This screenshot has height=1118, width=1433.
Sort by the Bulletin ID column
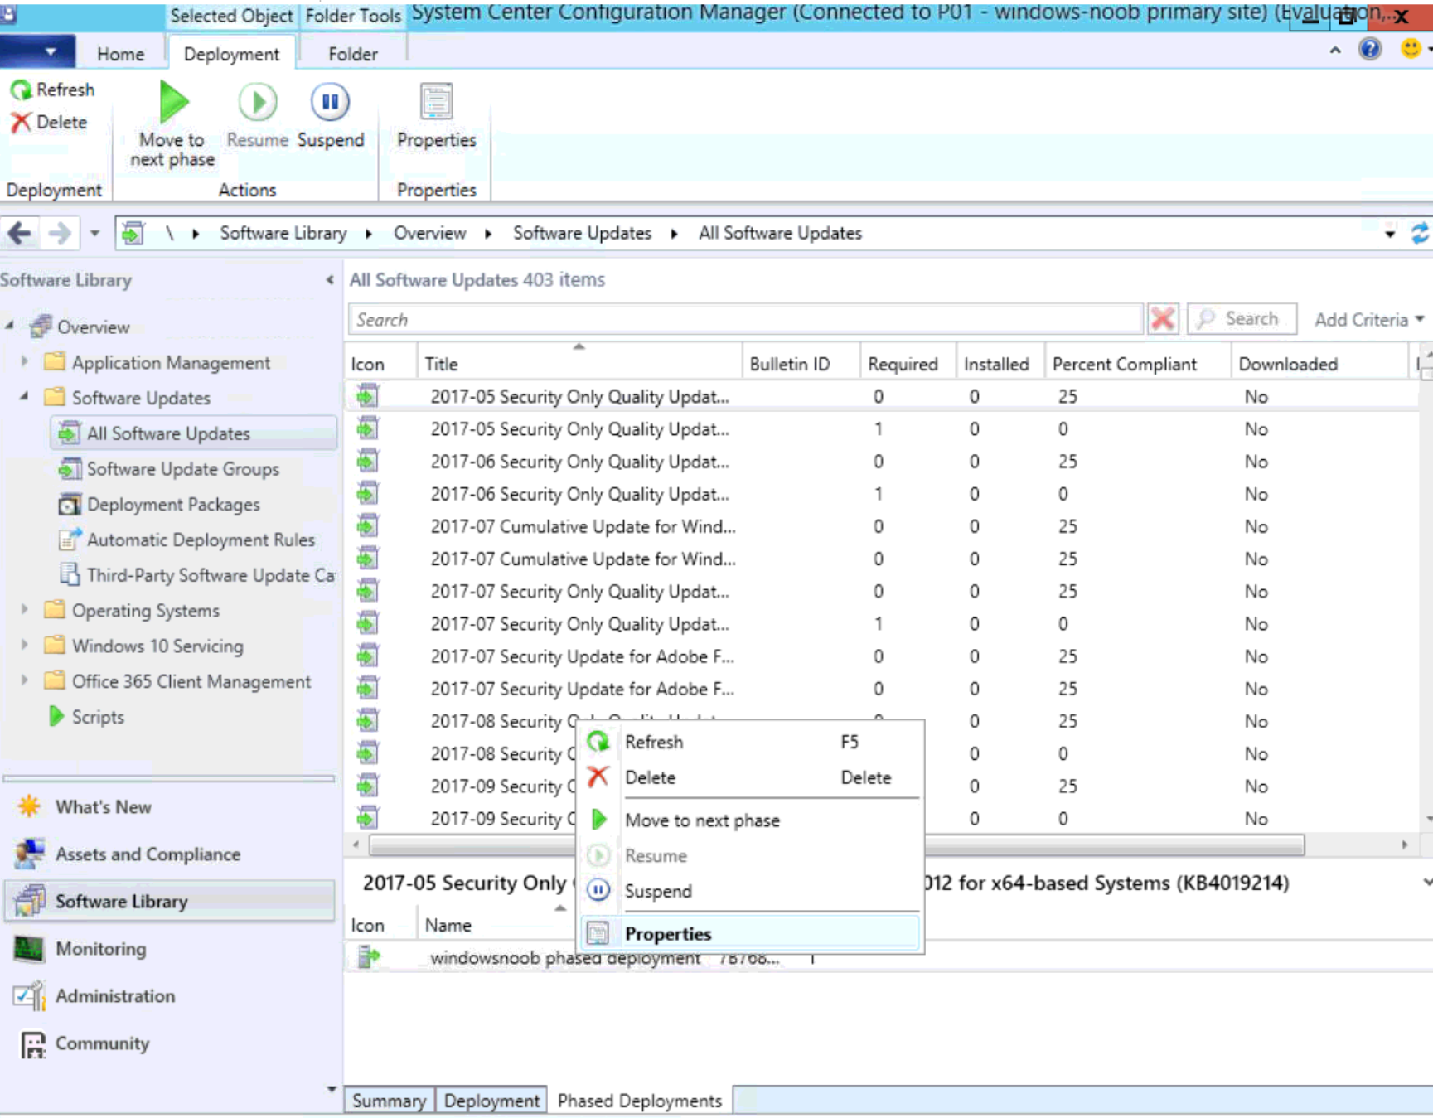tap(801, 364)
